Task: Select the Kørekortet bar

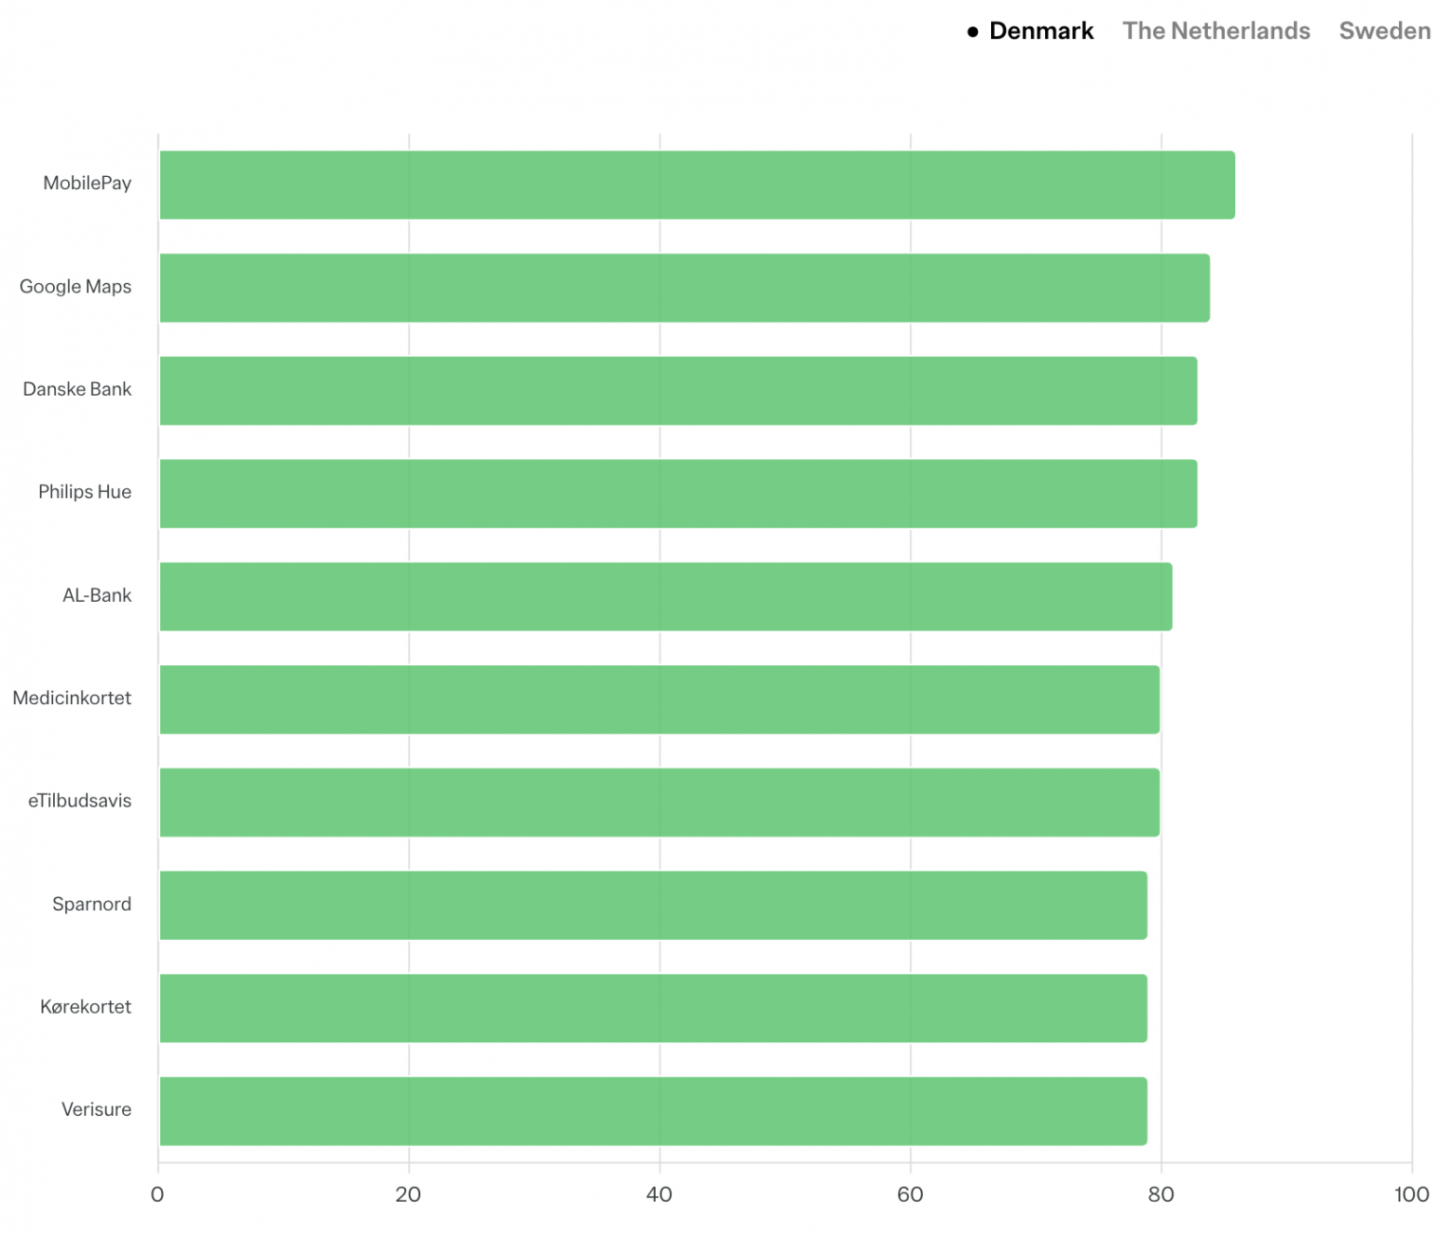Action: pyautogui.click(x=653, y=1008)
